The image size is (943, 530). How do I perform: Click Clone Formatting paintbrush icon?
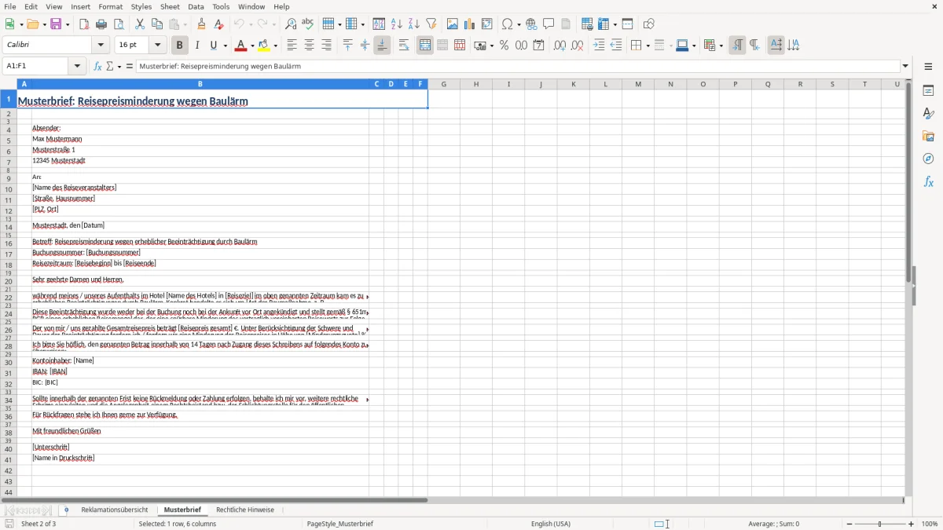coord(201,24)
